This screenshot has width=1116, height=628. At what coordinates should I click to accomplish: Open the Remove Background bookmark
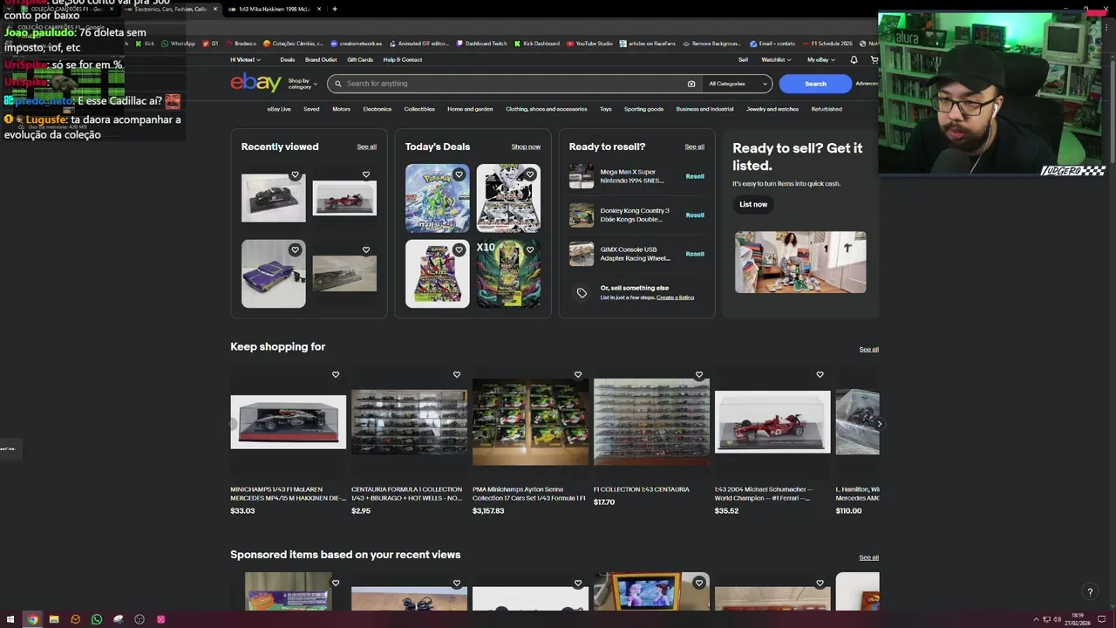pyautogui.click(x=712, y=43)
